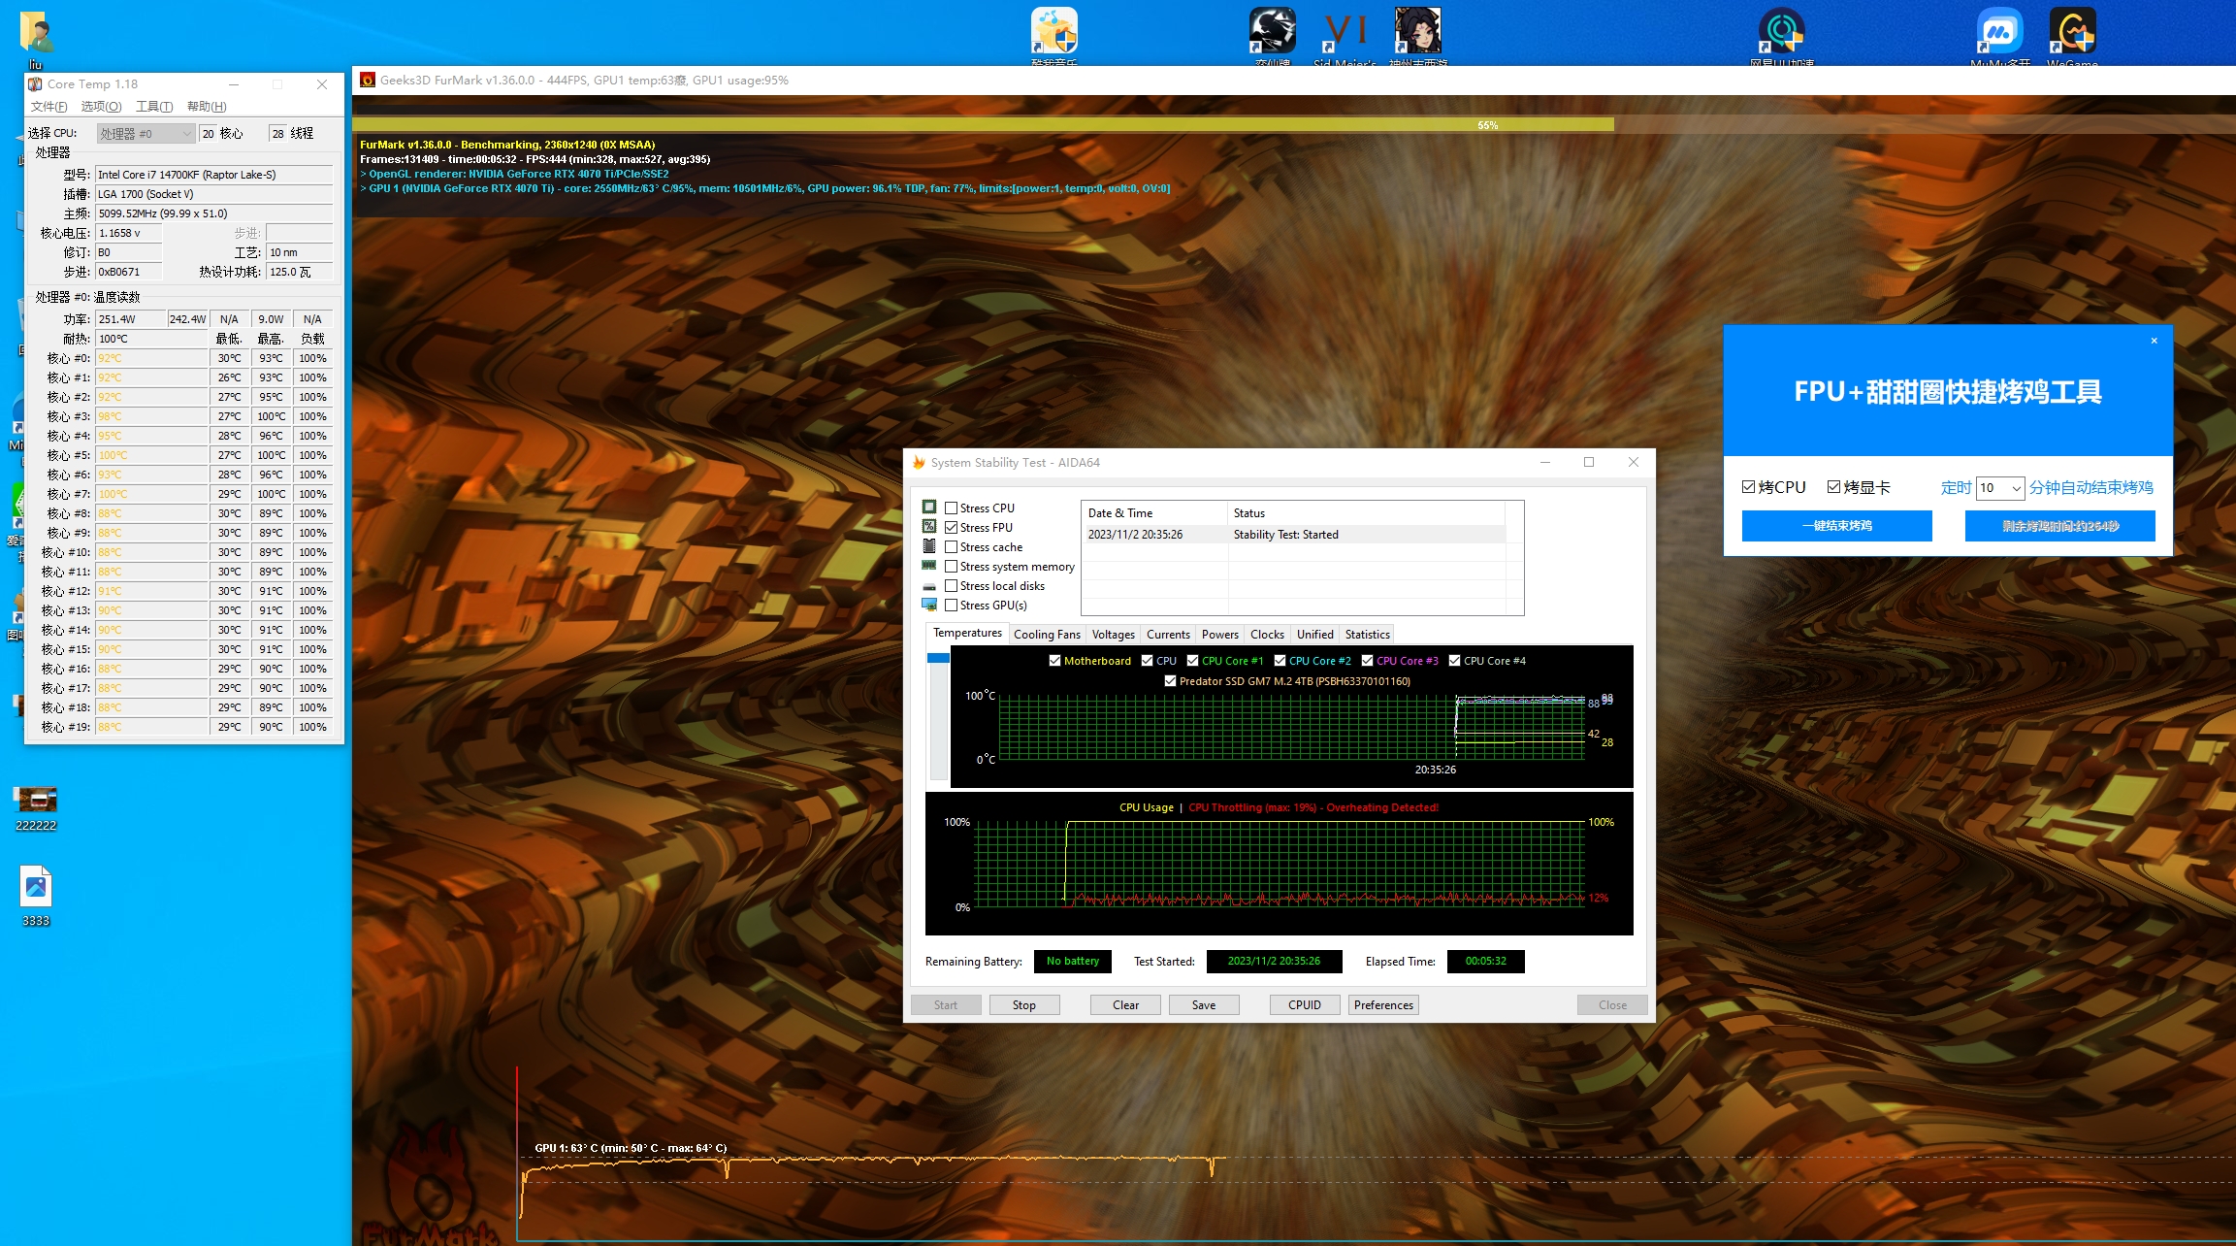This screenshot has width=2236, height=1246.
Task: Enable Stress GPU(s) checkbox
Action: coord(952,605)
